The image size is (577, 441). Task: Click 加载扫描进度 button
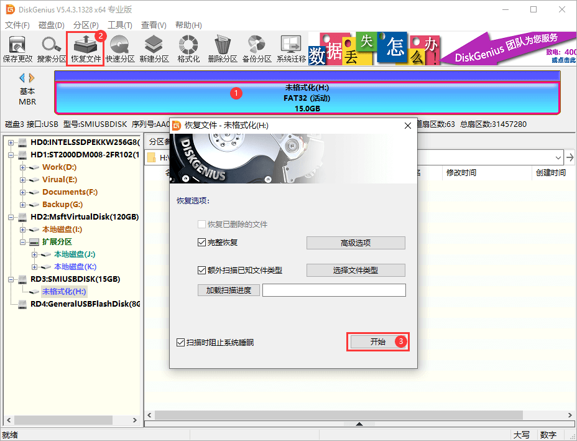pyautogui.click(x=229, y=290)
